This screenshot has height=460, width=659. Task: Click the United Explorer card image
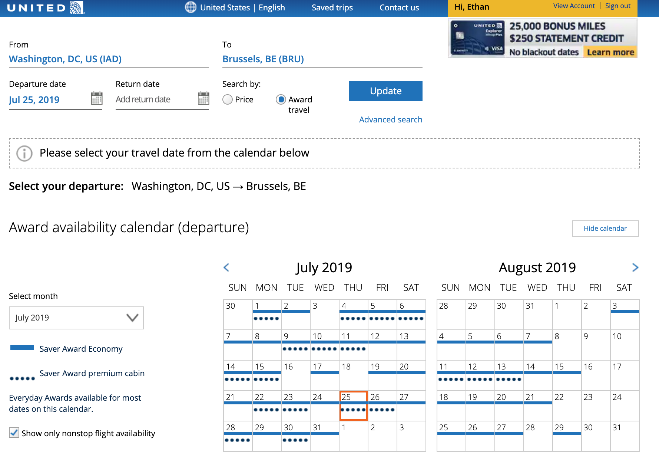[477, 38]
